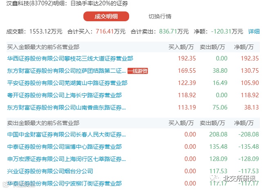Viewport: 264px width, 190px height.
Task: Click 买入额/万 header in buy table
Action: coord(181,47)
